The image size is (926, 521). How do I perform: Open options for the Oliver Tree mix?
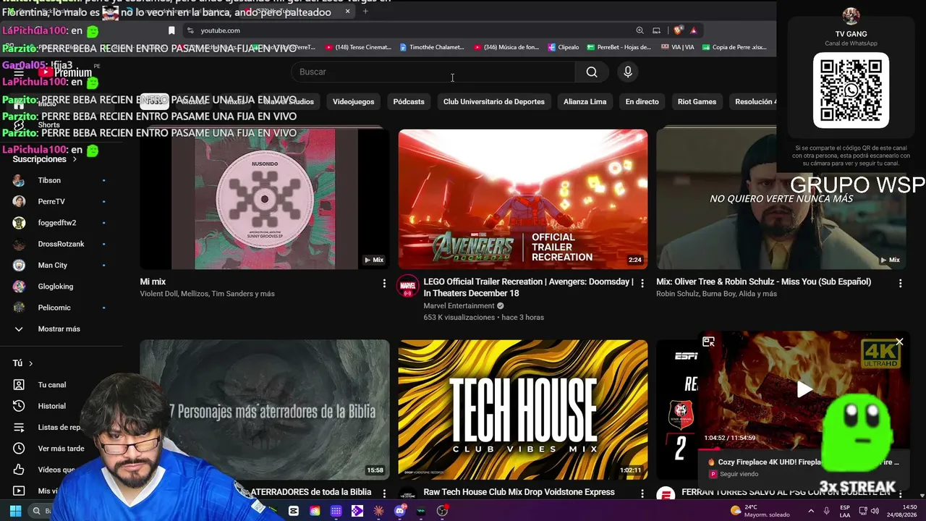pyautogui.click(x=901, y=284)
